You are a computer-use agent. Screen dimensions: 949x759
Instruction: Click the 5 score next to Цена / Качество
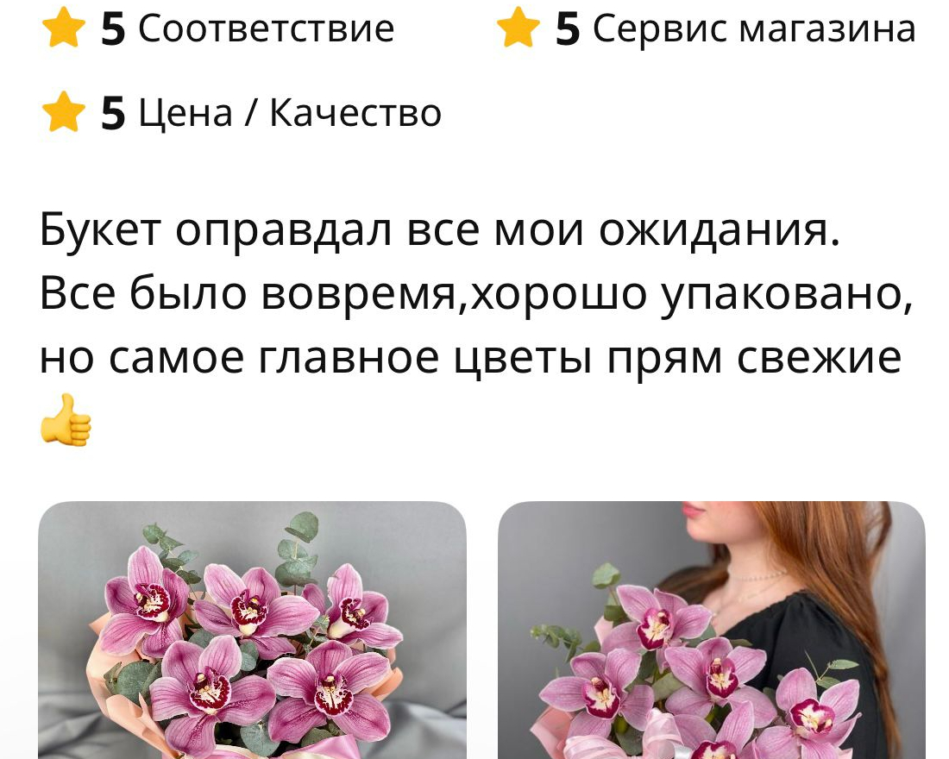pyautogui.click(x=113, y=114)
